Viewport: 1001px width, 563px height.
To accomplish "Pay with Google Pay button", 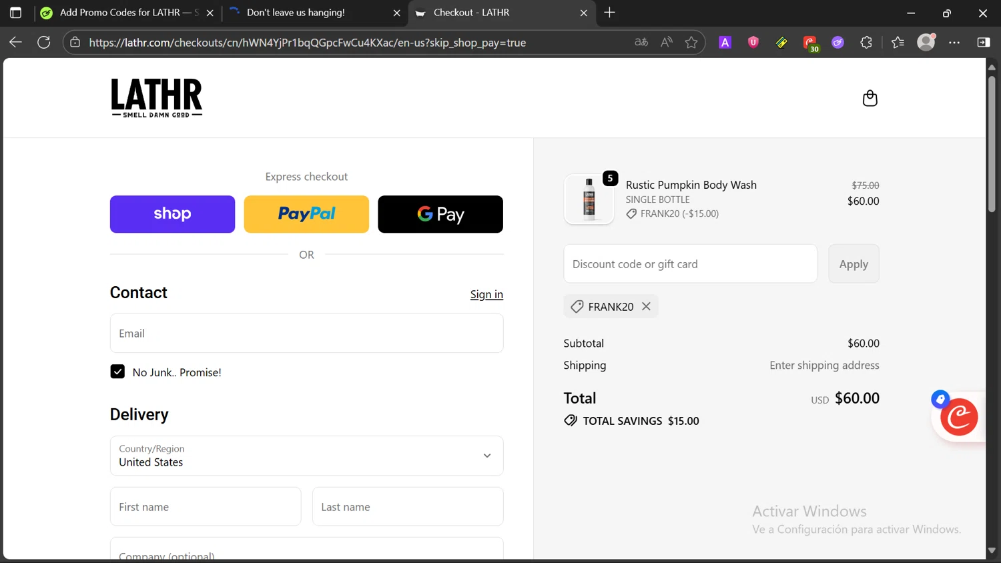I will pos(440,214).
